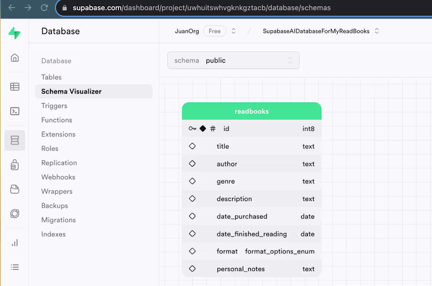Click the primary key icon on id column

point(192,128)
